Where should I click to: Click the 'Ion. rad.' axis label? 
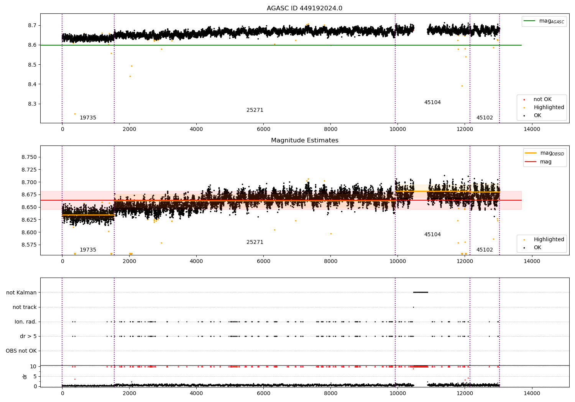click(x=26, y=322)
